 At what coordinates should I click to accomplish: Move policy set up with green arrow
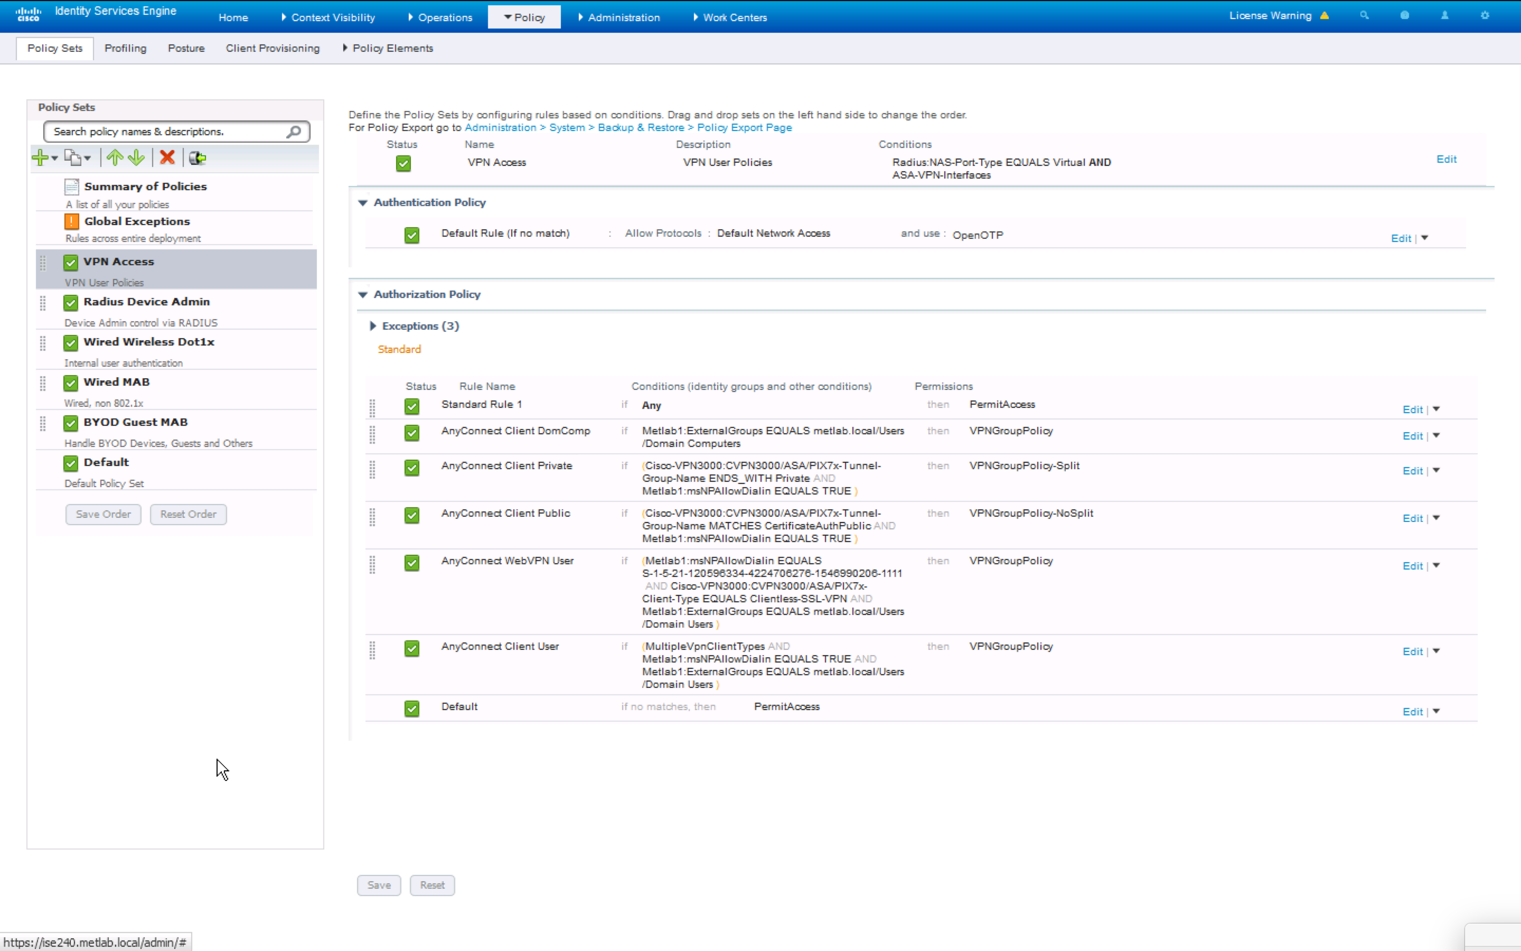pos(115,158)
